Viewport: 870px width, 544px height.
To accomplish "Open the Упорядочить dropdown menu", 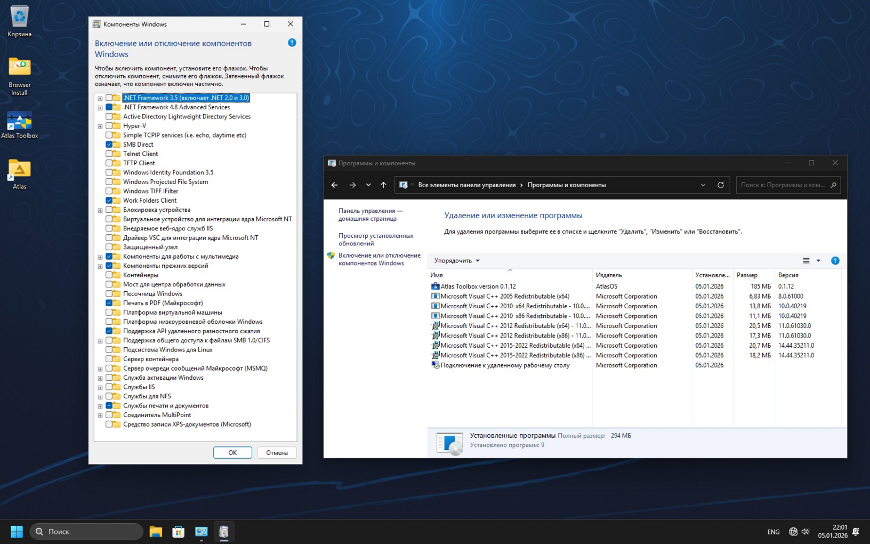I will click(x=457, y=261).
